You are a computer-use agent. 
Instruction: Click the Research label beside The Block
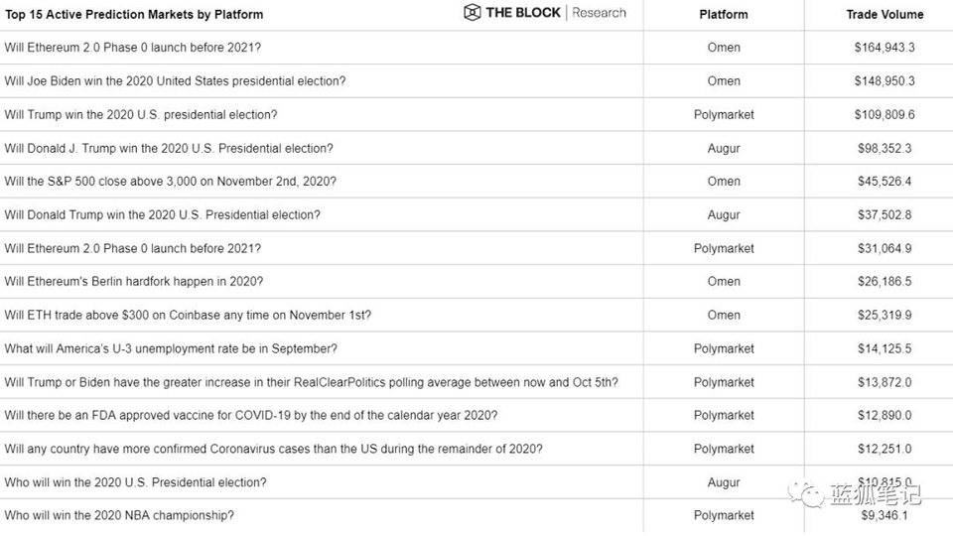599,13
